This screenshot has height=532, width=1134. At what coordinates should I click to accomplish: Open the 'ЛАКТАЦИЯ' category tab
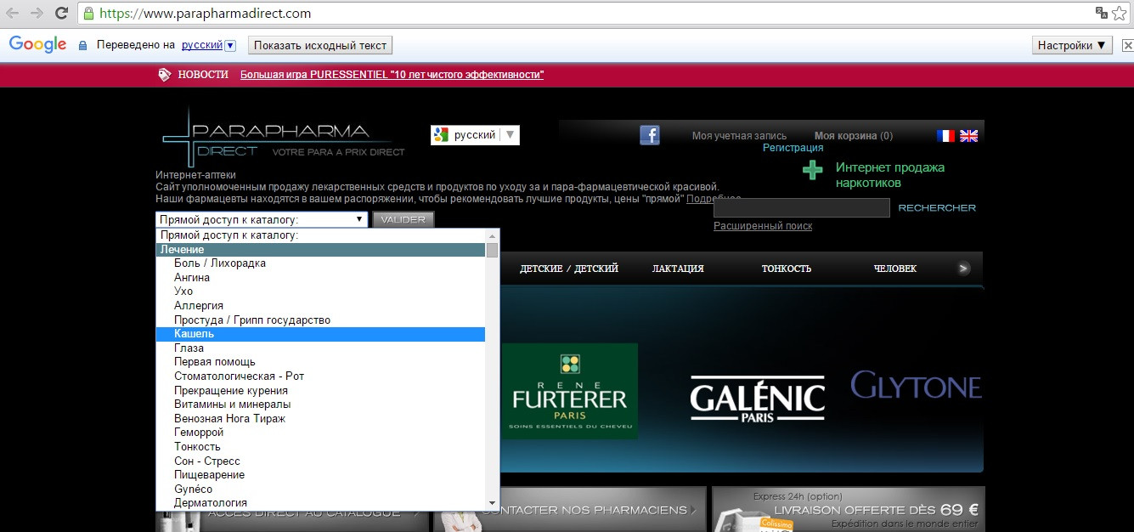tap(678, 269)
